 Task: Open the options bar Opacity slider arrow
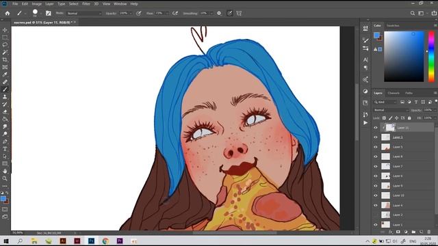(131, 14)
